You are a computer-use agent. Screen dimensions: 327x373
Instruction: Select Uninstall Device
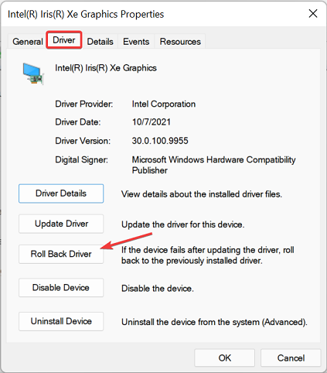[61, 321]
